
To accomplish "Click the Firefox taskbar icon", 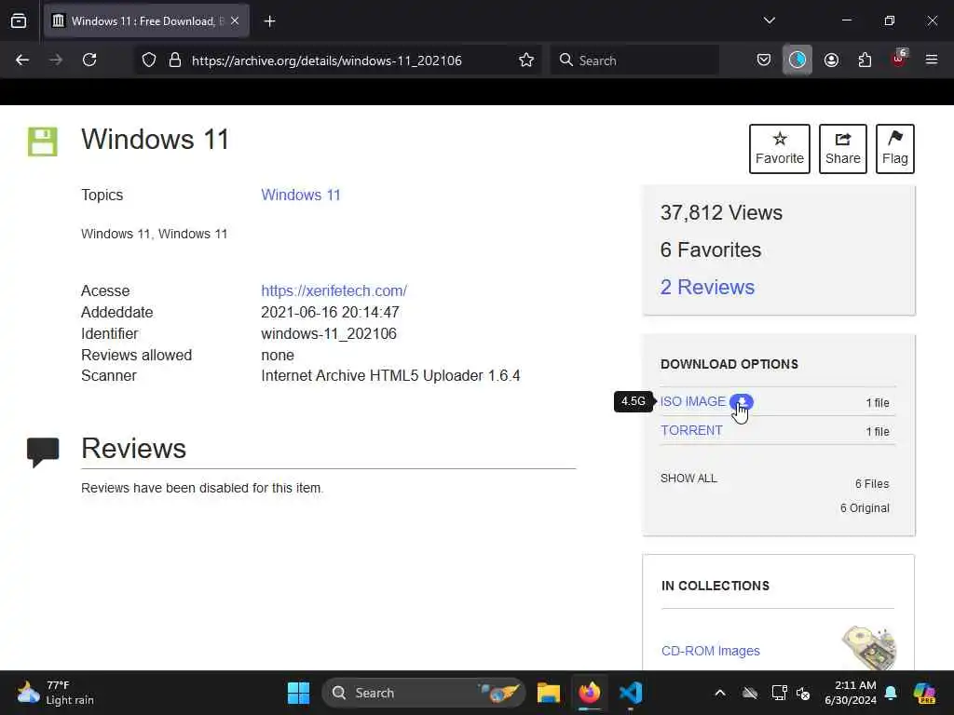I will 589,693.
